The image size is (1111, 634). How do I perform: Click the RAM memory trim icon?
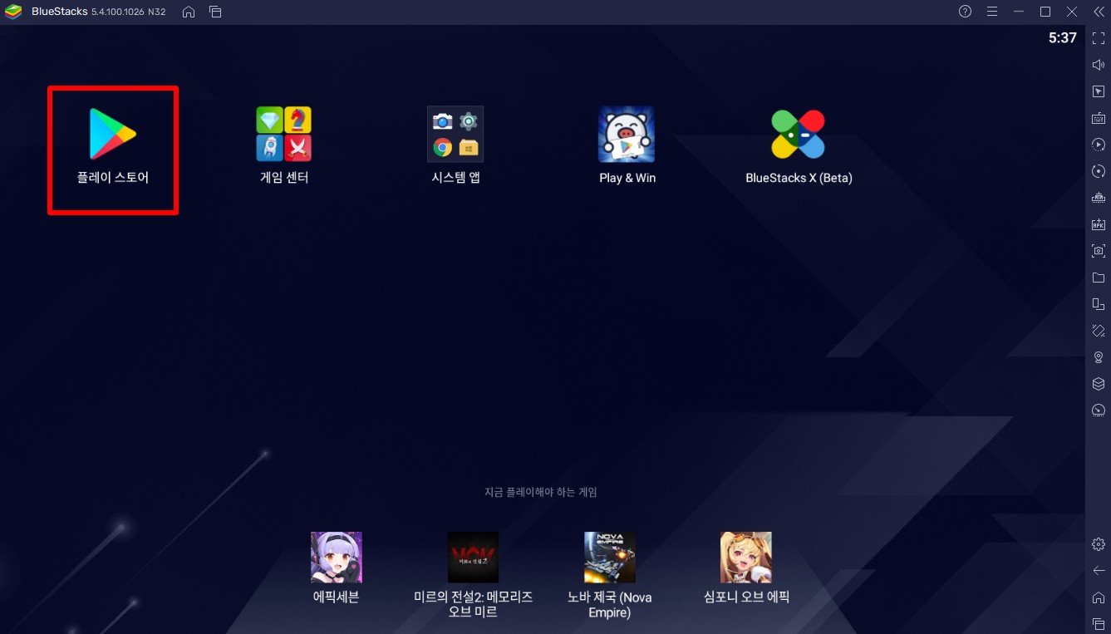[x=1099, y=198]
